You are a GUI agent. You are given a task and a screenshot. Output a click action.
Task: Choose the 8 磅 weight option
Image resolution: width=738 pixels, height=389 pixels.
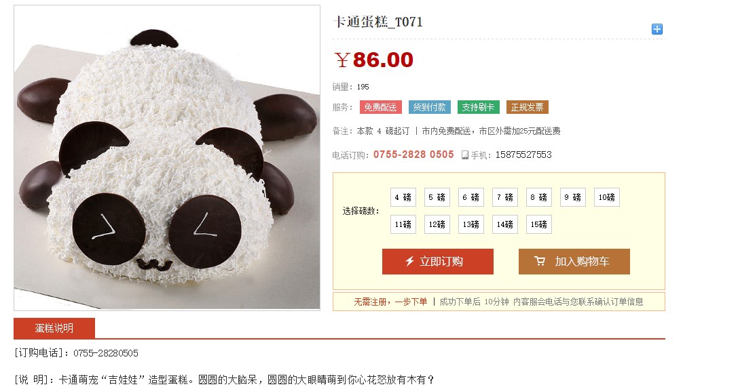(539, 197)
